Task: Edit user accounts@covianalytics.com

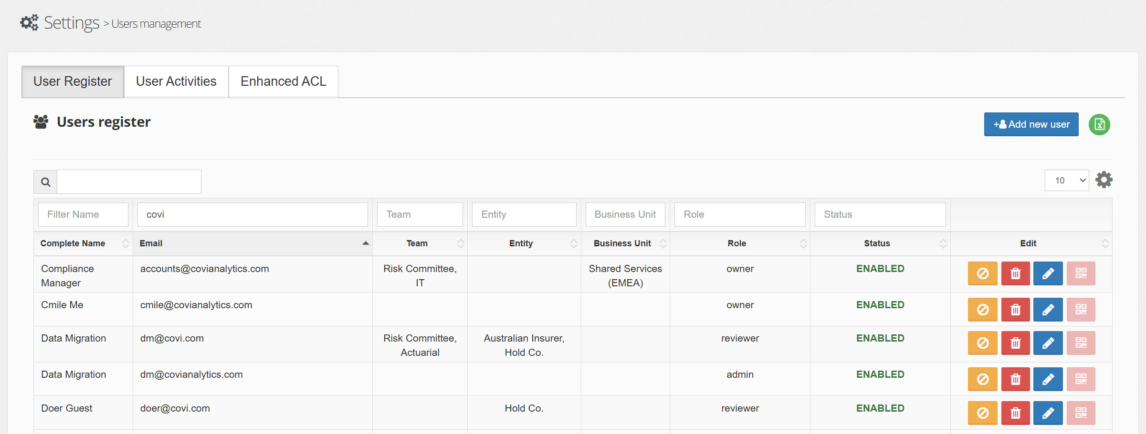Action: 1048,273
